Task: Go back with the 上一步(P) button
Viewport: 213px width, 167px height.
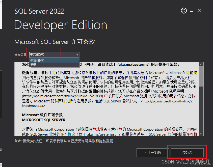Action: [x=153, y=153]
